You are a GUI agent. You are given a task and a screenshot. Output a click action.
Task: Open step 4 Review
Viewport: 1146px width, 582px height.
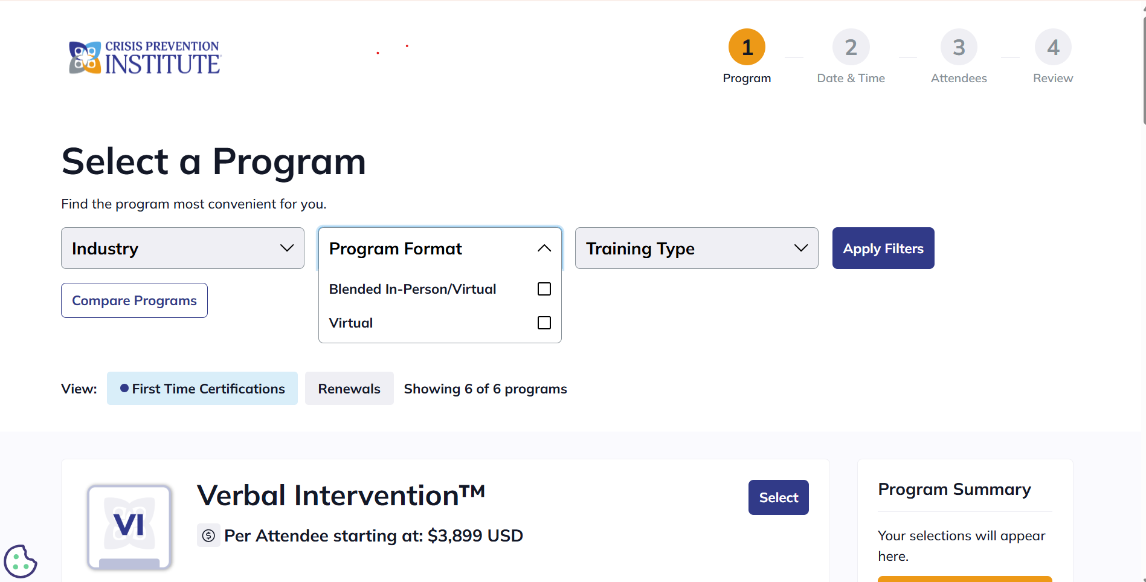(x=1052, y=47)
